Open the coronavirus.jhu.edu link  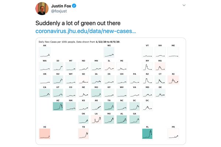tap(86, 31)
